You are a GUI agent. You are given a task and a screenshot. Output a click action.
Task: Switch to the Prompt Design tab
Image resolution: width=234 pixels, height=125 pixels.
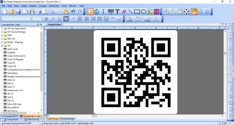pos(68,119)
